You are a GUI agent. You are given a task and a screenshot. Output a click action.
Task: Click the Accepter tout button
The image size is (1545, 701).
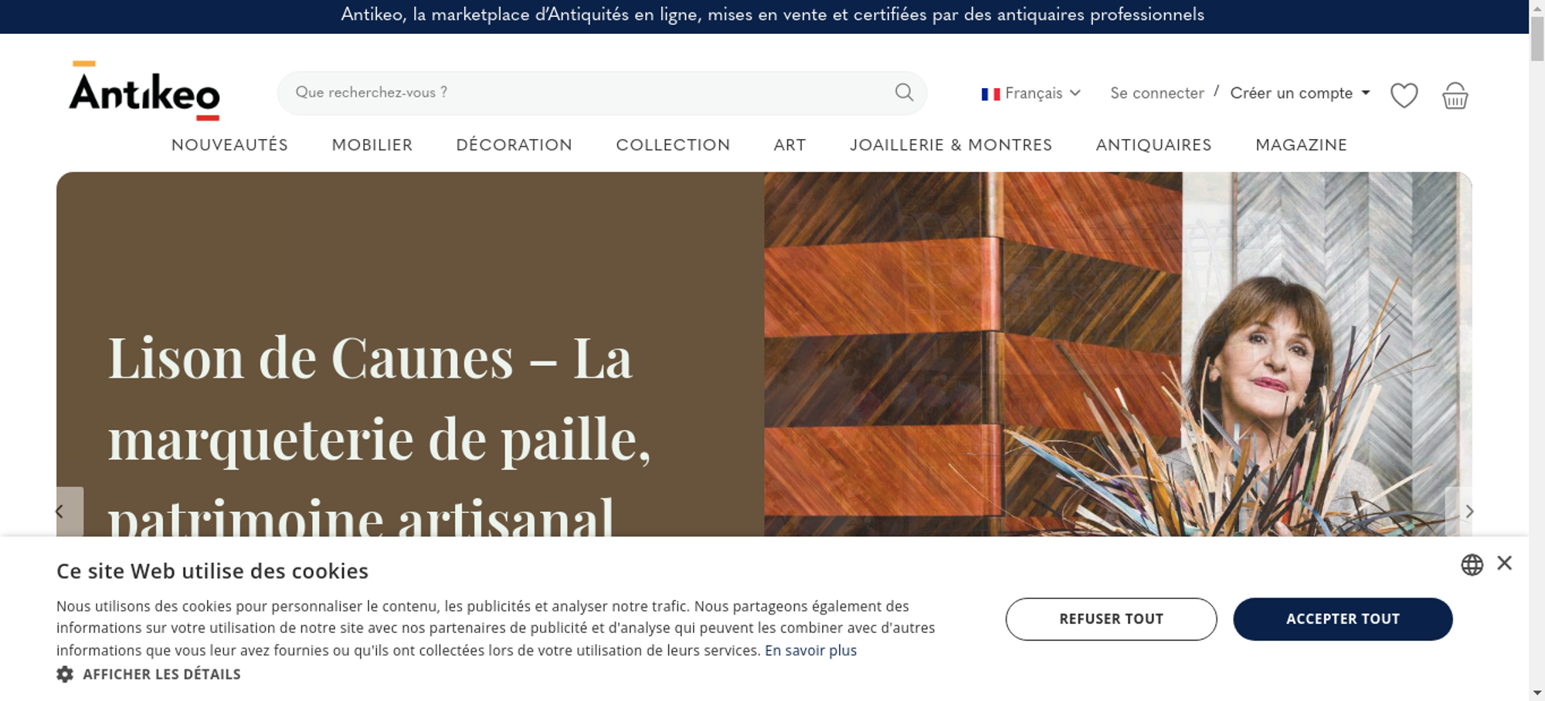pos(1343,619)
